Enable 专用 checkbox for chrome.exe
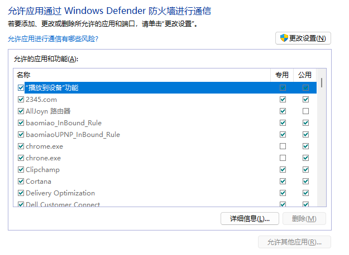 283,146
